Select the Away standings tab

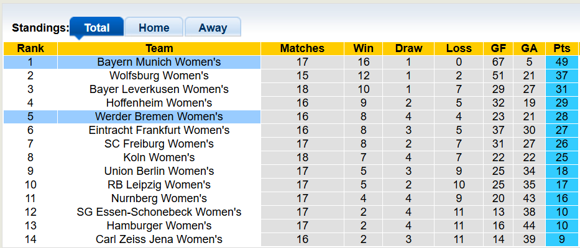tap(213, 28)
